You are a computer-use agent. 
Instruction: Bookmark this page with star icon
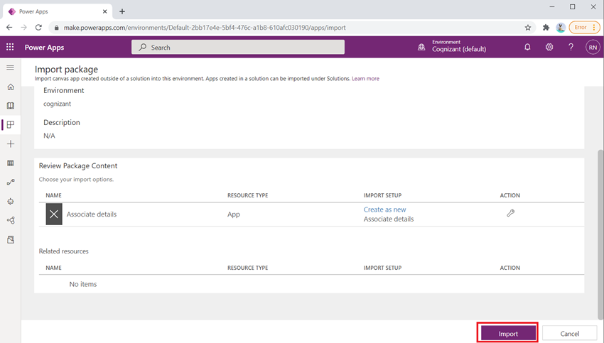528,27
